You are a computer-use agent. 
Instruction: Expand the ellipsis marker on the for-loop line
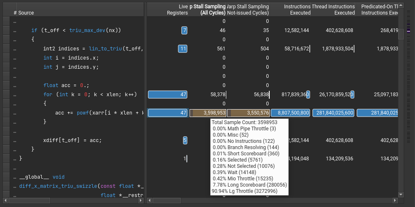tap(15, 95)
